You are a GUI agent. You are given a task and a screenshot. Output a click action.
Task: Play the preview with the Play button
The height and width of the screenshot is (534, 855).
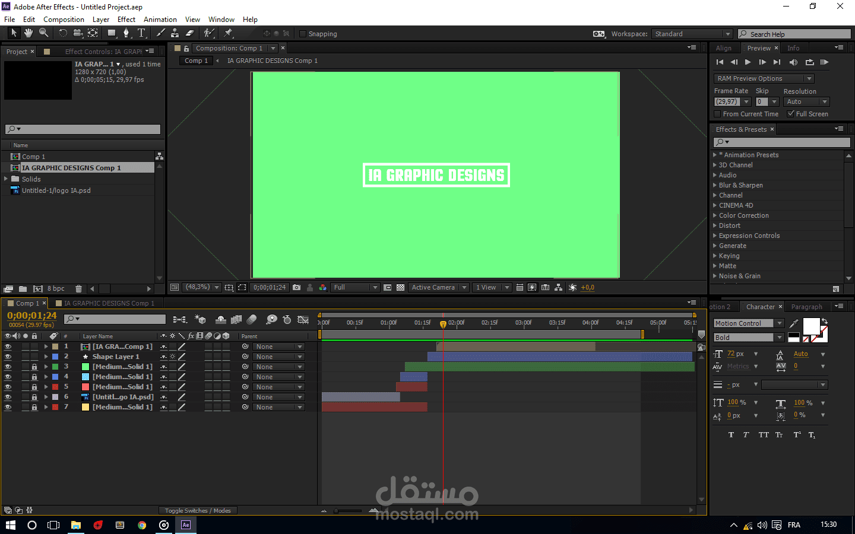tap(748, 62)
